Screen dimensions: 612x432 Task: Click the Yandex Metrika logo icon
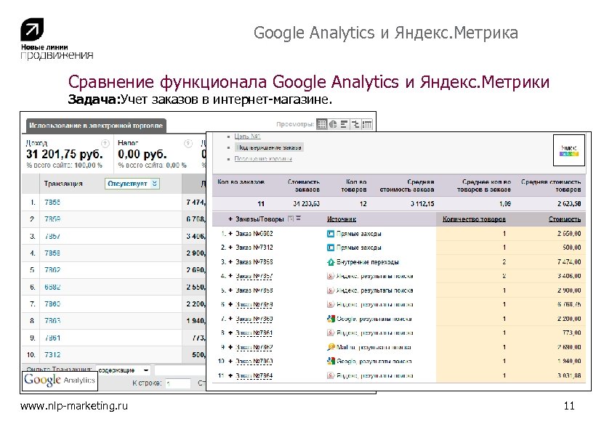569,151
